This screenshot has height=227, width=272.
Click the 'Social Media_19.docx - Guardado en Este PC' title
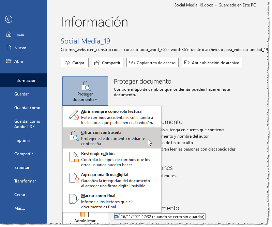pyautogui.click(x=215, y=5)
